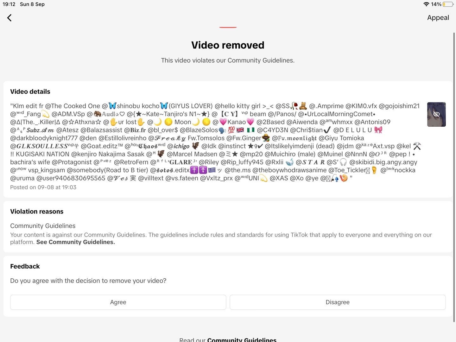Tap the 19:12 clock in status bar
The height and width of the screenshot is (342, 456).
tap(9, 4)
